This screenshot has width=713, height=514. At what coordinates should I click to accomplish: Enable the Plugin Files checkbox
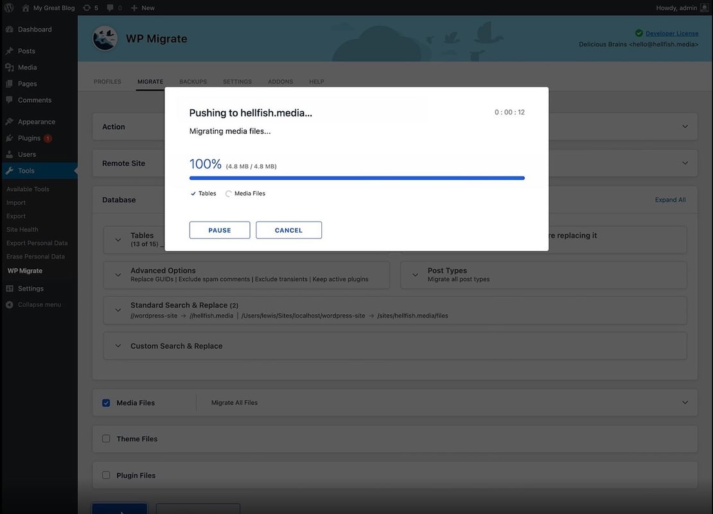click(x=105, y=475)
